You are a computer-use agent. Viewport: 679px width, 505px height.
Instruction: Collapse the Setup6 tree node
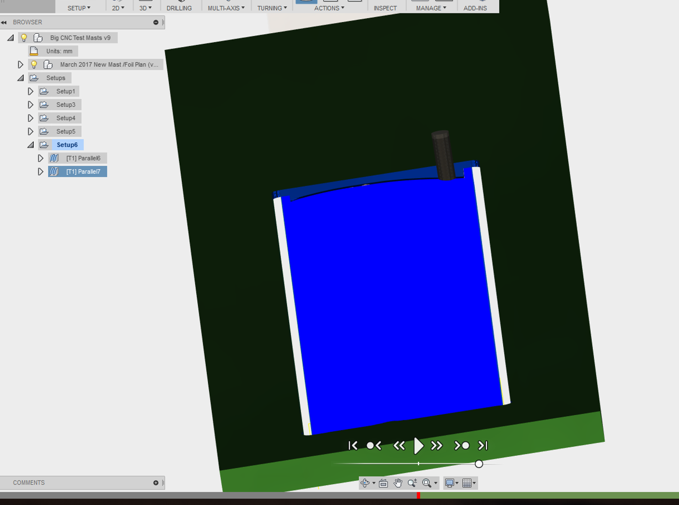30,145
